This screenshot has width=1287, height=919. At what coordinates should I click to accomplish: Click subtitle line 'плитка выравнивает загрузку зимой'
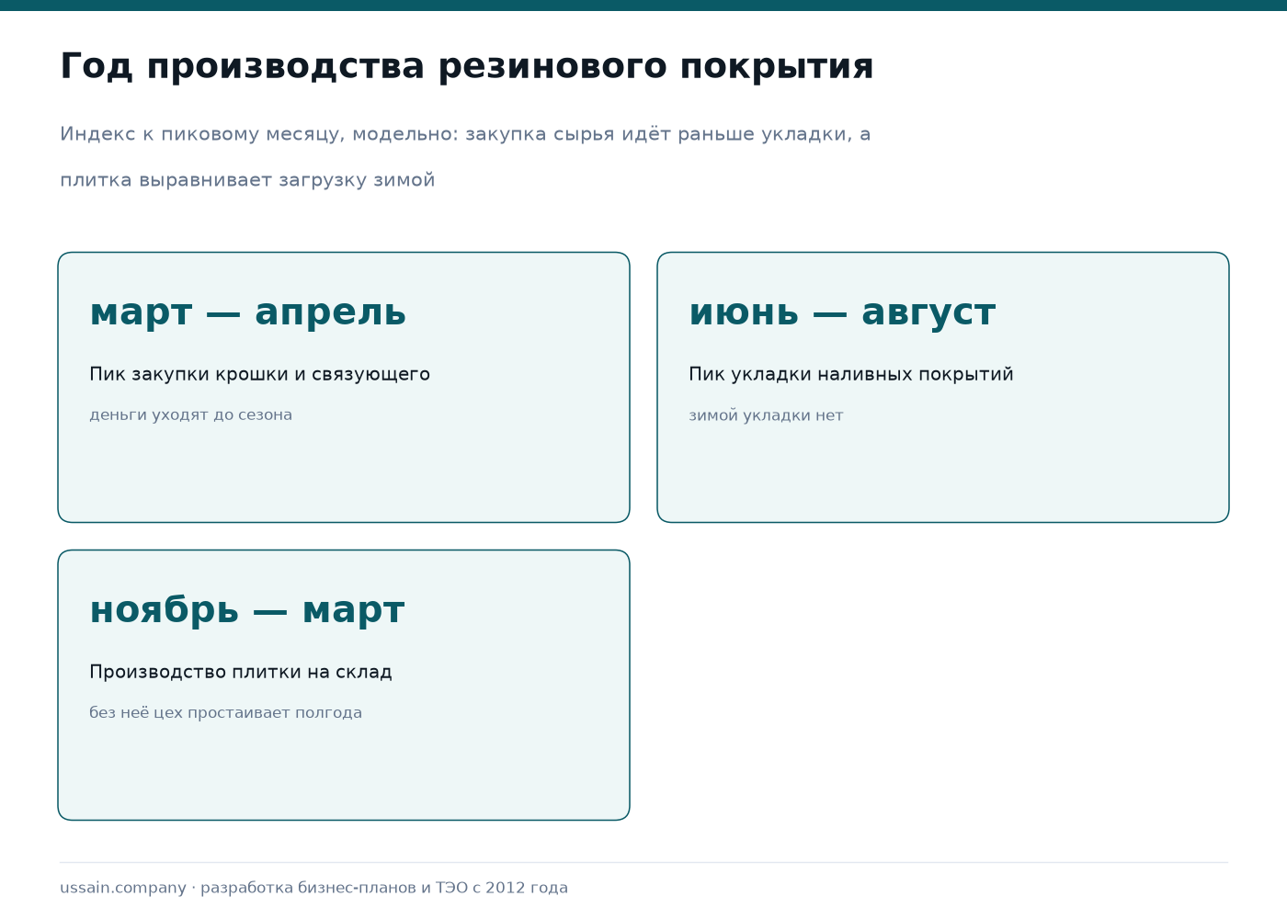coord(247,180)
